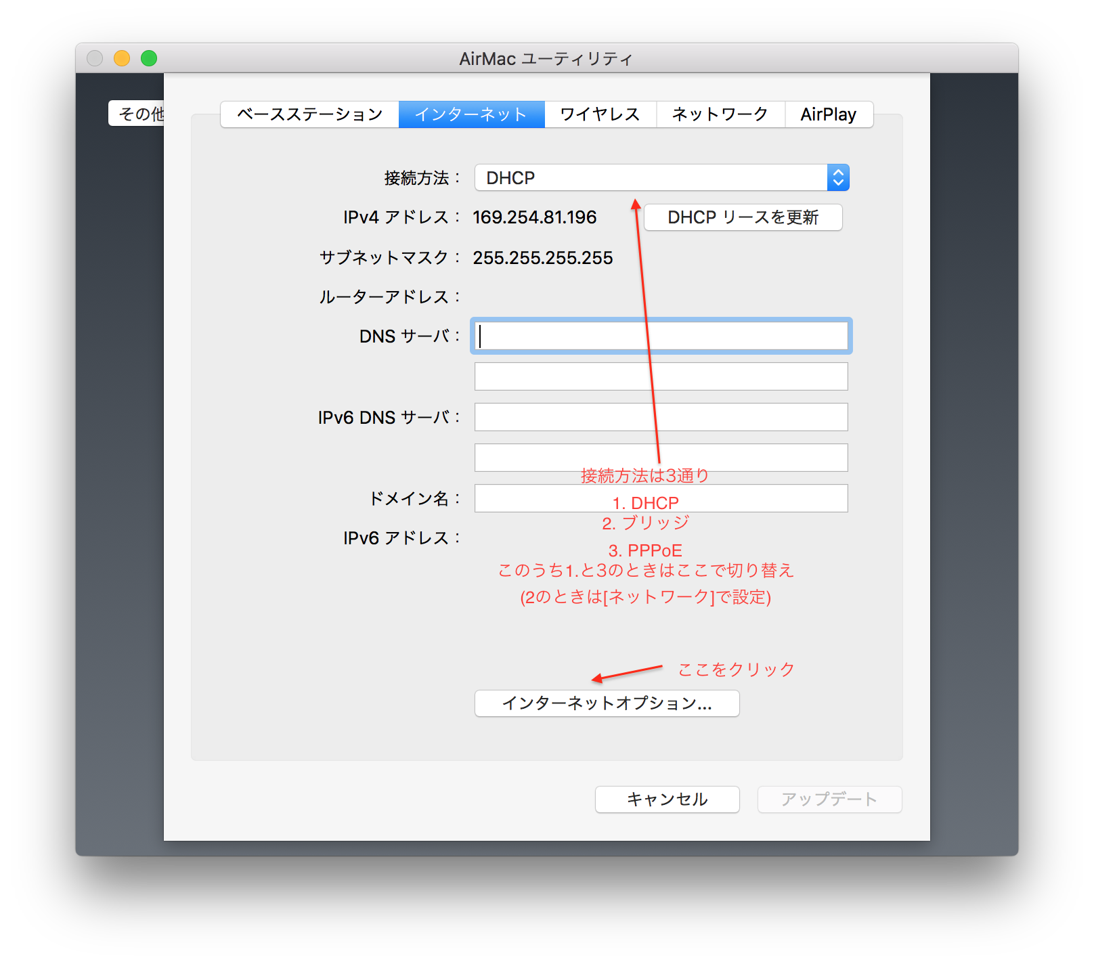Minimize the AirMac ユーティリティ window
The width and height of the screenshot is (1094, 964).
[122, 58]
